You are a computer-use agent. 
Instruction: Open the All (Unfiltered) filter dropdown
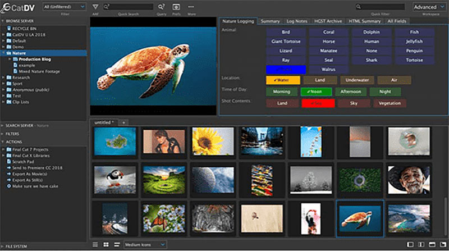(64, 7)
